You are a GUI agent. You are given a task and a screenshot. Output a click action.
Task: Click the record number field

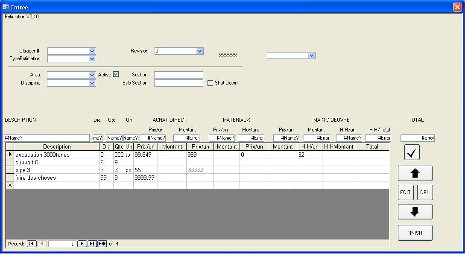coord(61,244)
